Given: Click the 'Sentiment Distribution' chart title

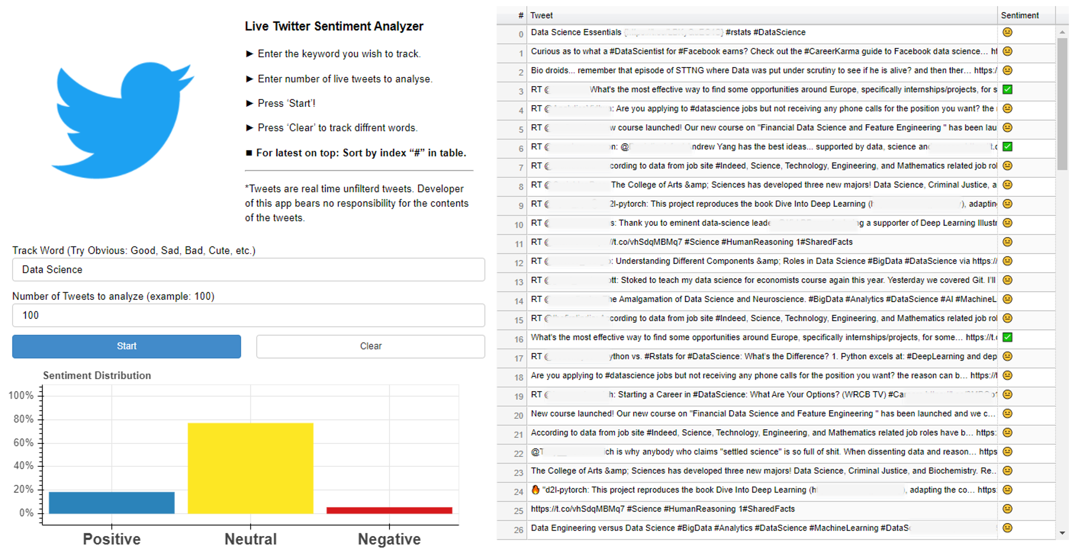Looking at the screenshot, I should pos(97,375).
